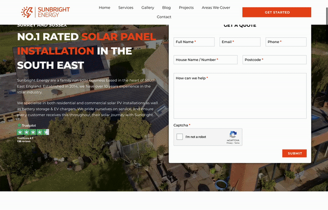
Task: Click the Trustpilot logo
Action: [x=27, y=125]
